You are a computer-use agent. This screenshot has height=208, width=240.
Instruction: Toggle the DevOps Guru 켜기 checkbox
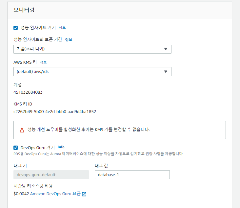tap(16, 148)
